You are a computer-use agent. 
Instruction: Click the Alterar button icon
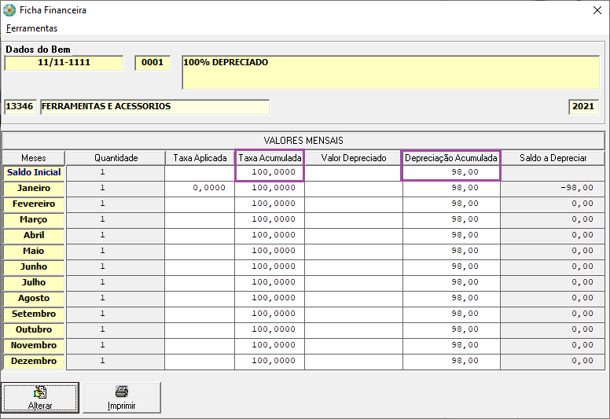pyautogui.click(x=40, y=391)
